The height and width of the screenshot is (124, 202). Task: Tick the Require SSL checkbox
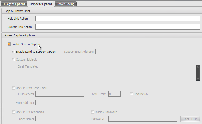(x=131, y=94)
